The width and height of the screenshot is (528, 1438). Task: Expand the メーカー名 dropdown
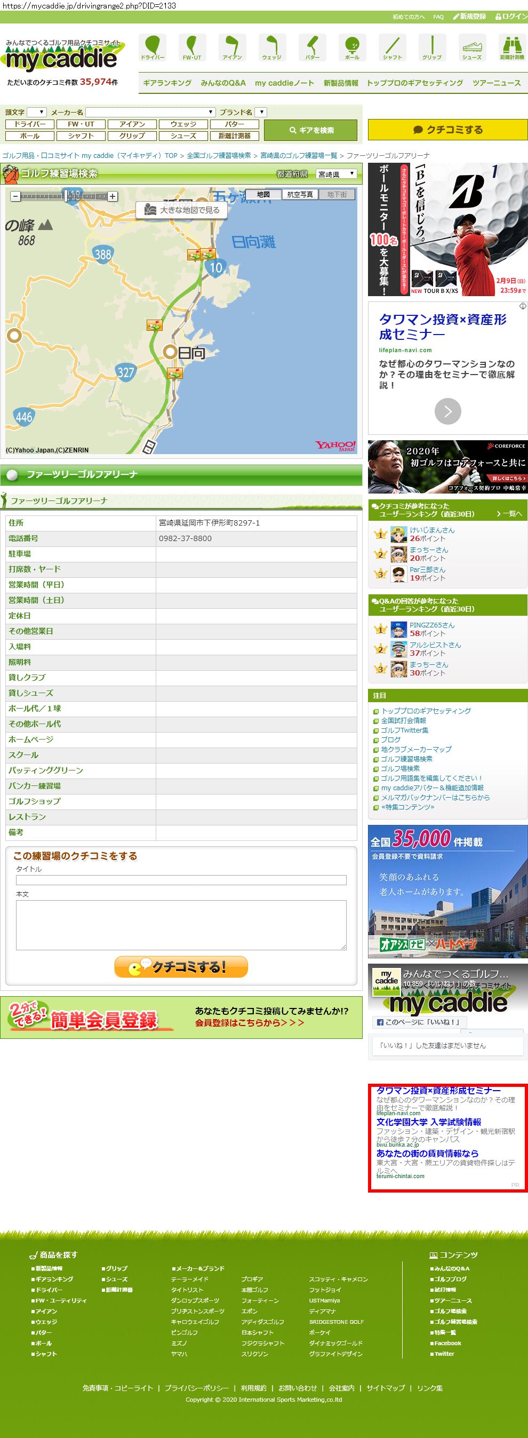point(150,112)
